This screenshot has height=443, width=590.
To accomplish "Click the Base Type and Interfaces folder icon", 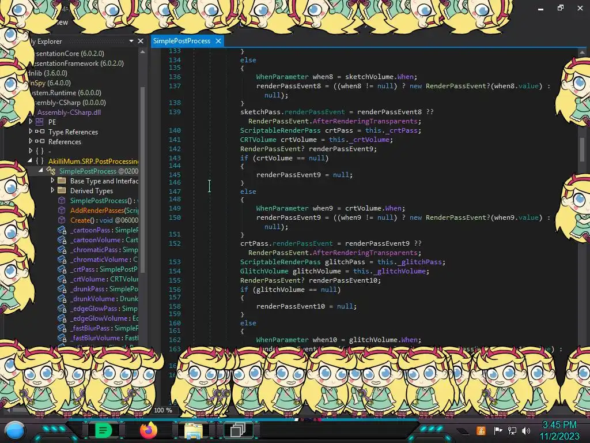I will [61, 181].
